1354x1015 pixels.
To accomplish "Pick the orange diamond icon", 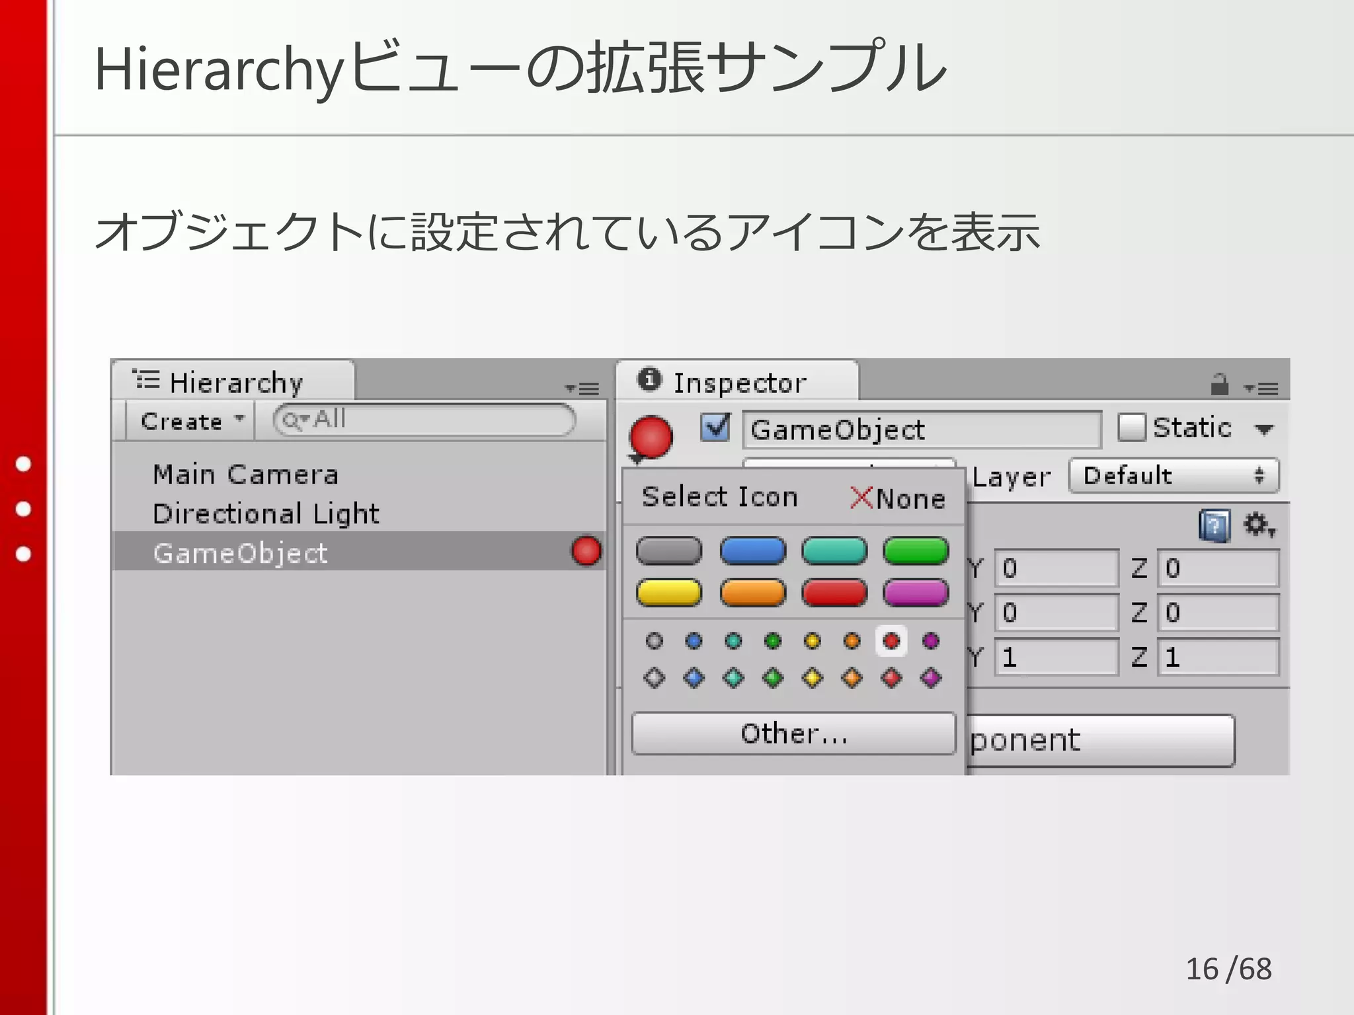I will [x=852, y=677].
